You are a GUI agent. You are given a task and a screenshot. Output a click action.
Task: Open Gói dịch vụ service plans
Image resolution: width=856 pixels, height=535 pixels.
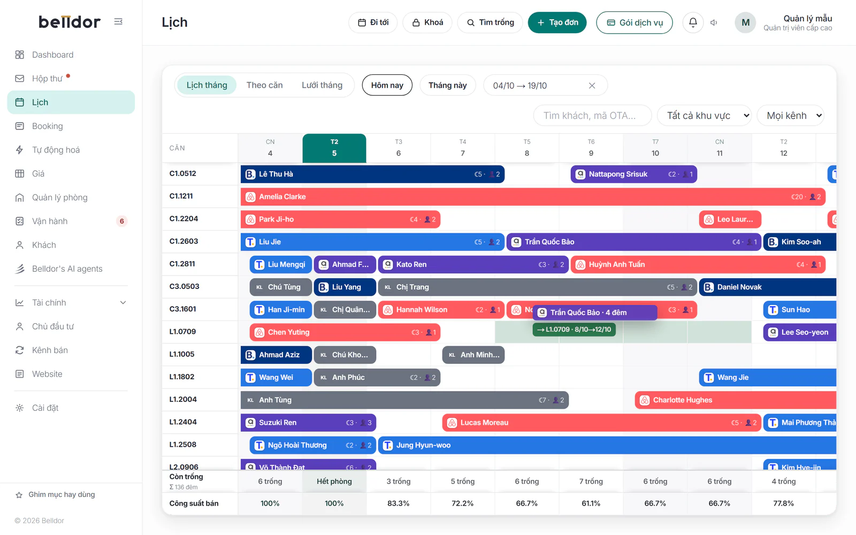tap(635, 22)
